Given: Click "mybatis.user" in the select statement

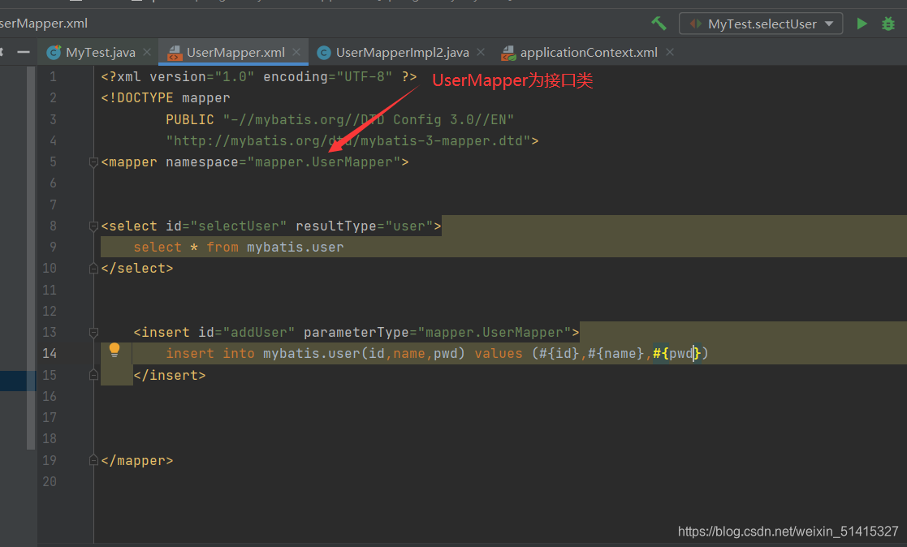Looking at the screenshot, I should tap(295, 248).
